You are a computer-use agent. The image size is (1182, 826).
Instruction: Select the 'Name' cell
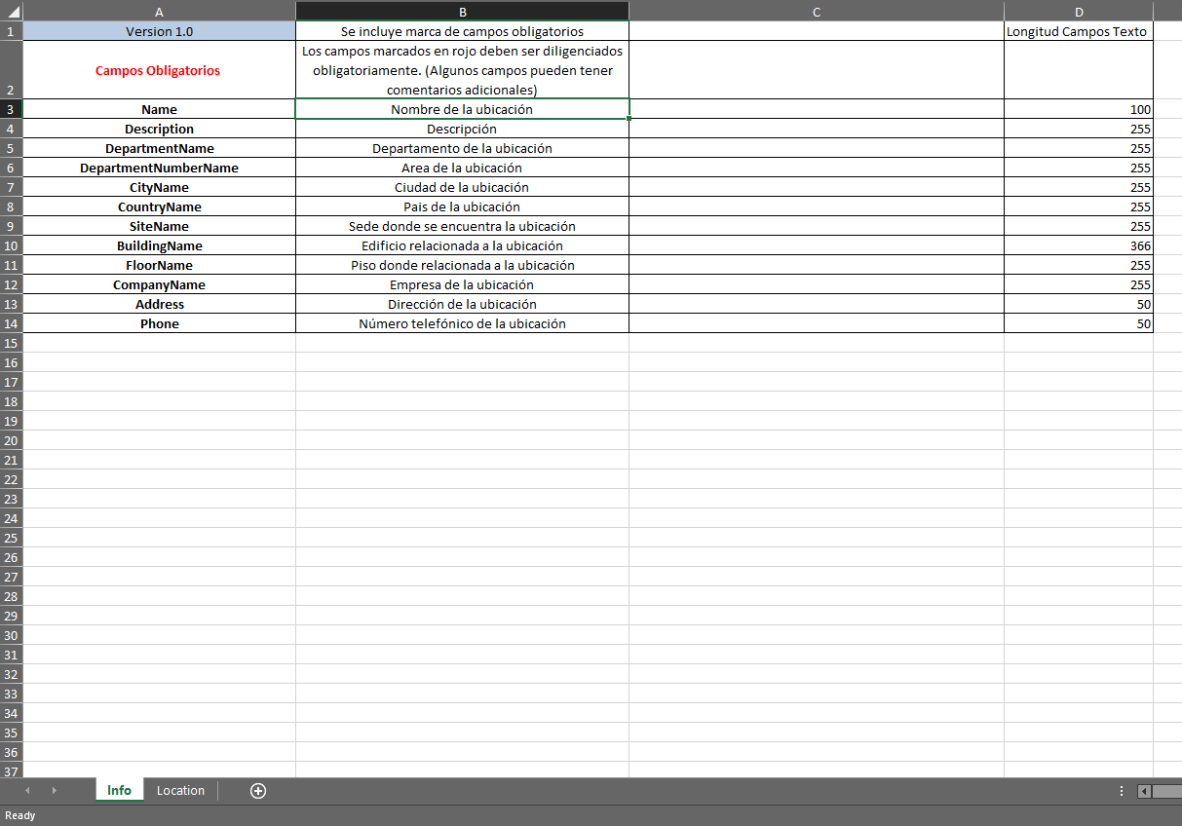tap(159, 109)
